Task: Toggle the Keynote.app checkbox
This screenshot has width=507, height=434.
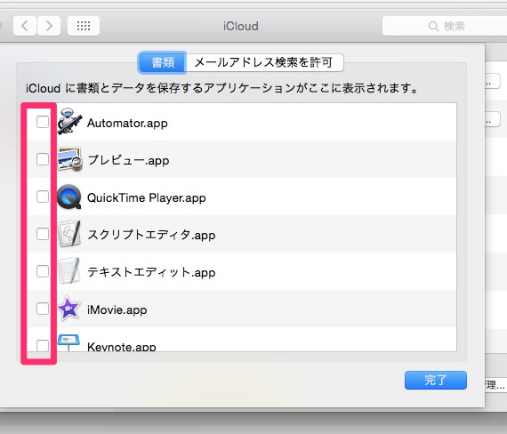Action: click(x=43, y=345)
